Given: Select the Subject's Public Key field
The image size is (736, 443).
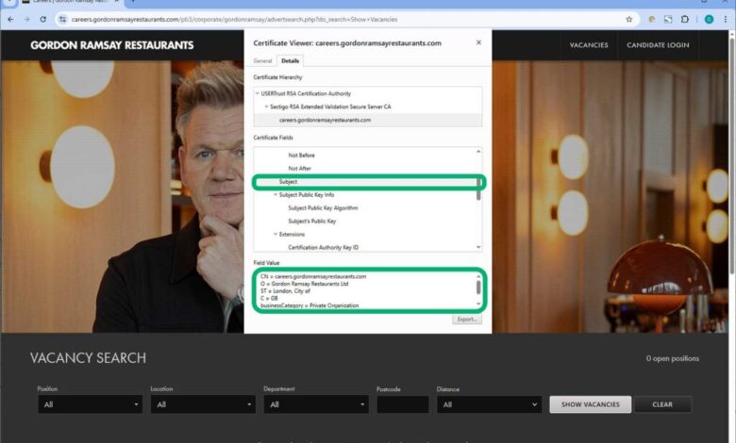Looking at the screenshot, I should [x=312, y=221].
